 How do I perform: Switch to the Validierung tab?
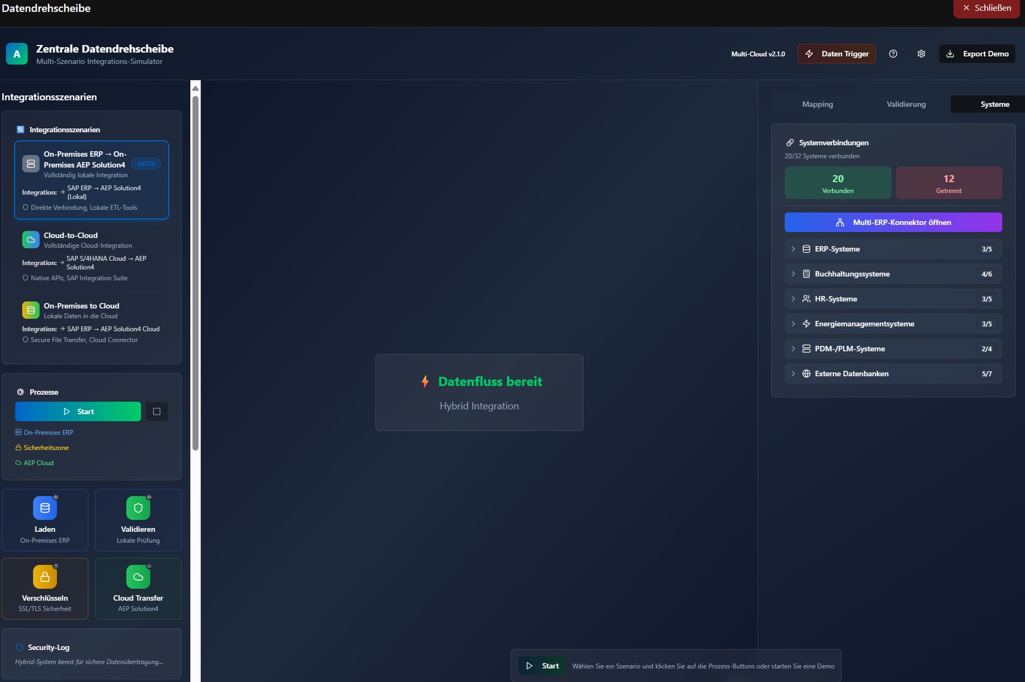click(x=906, y=104)
